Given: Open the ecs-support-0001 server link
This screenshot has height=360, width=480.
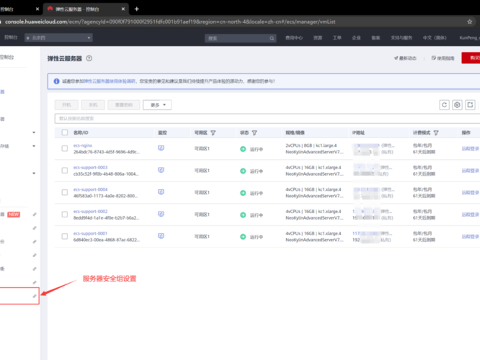Looking at the screenshot, I should tap(90, 234).
